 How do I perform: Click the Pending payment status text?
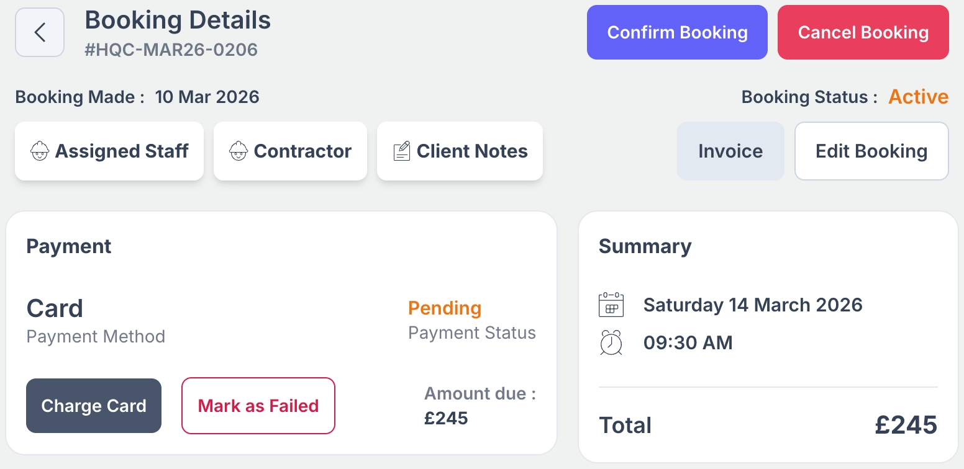(x=445, y=308)
